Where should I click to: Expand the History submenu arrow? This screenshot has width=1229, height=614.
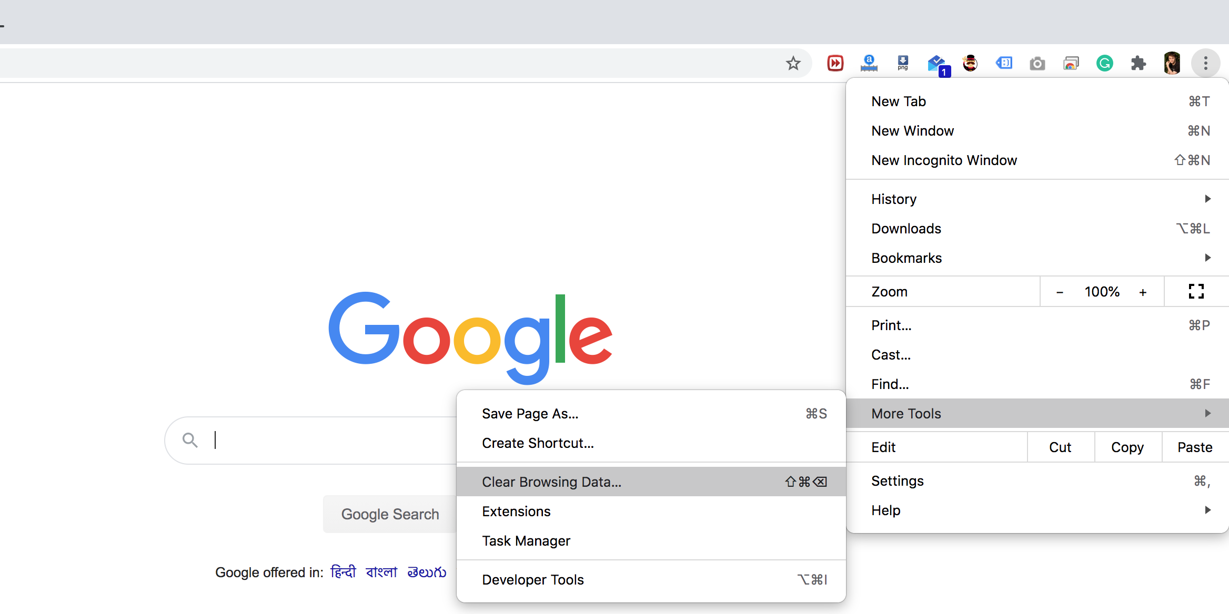[1205, 199]
